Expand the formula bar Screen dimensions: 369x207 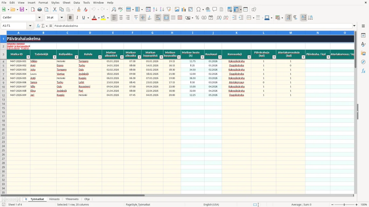(x=354, y=26)
